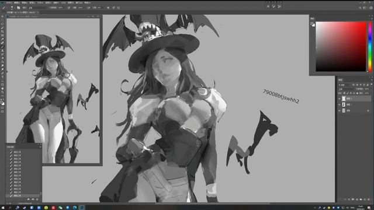
Task: Click delete state trash icon in History
Action: pyautogui.click(x=37, y=199)
